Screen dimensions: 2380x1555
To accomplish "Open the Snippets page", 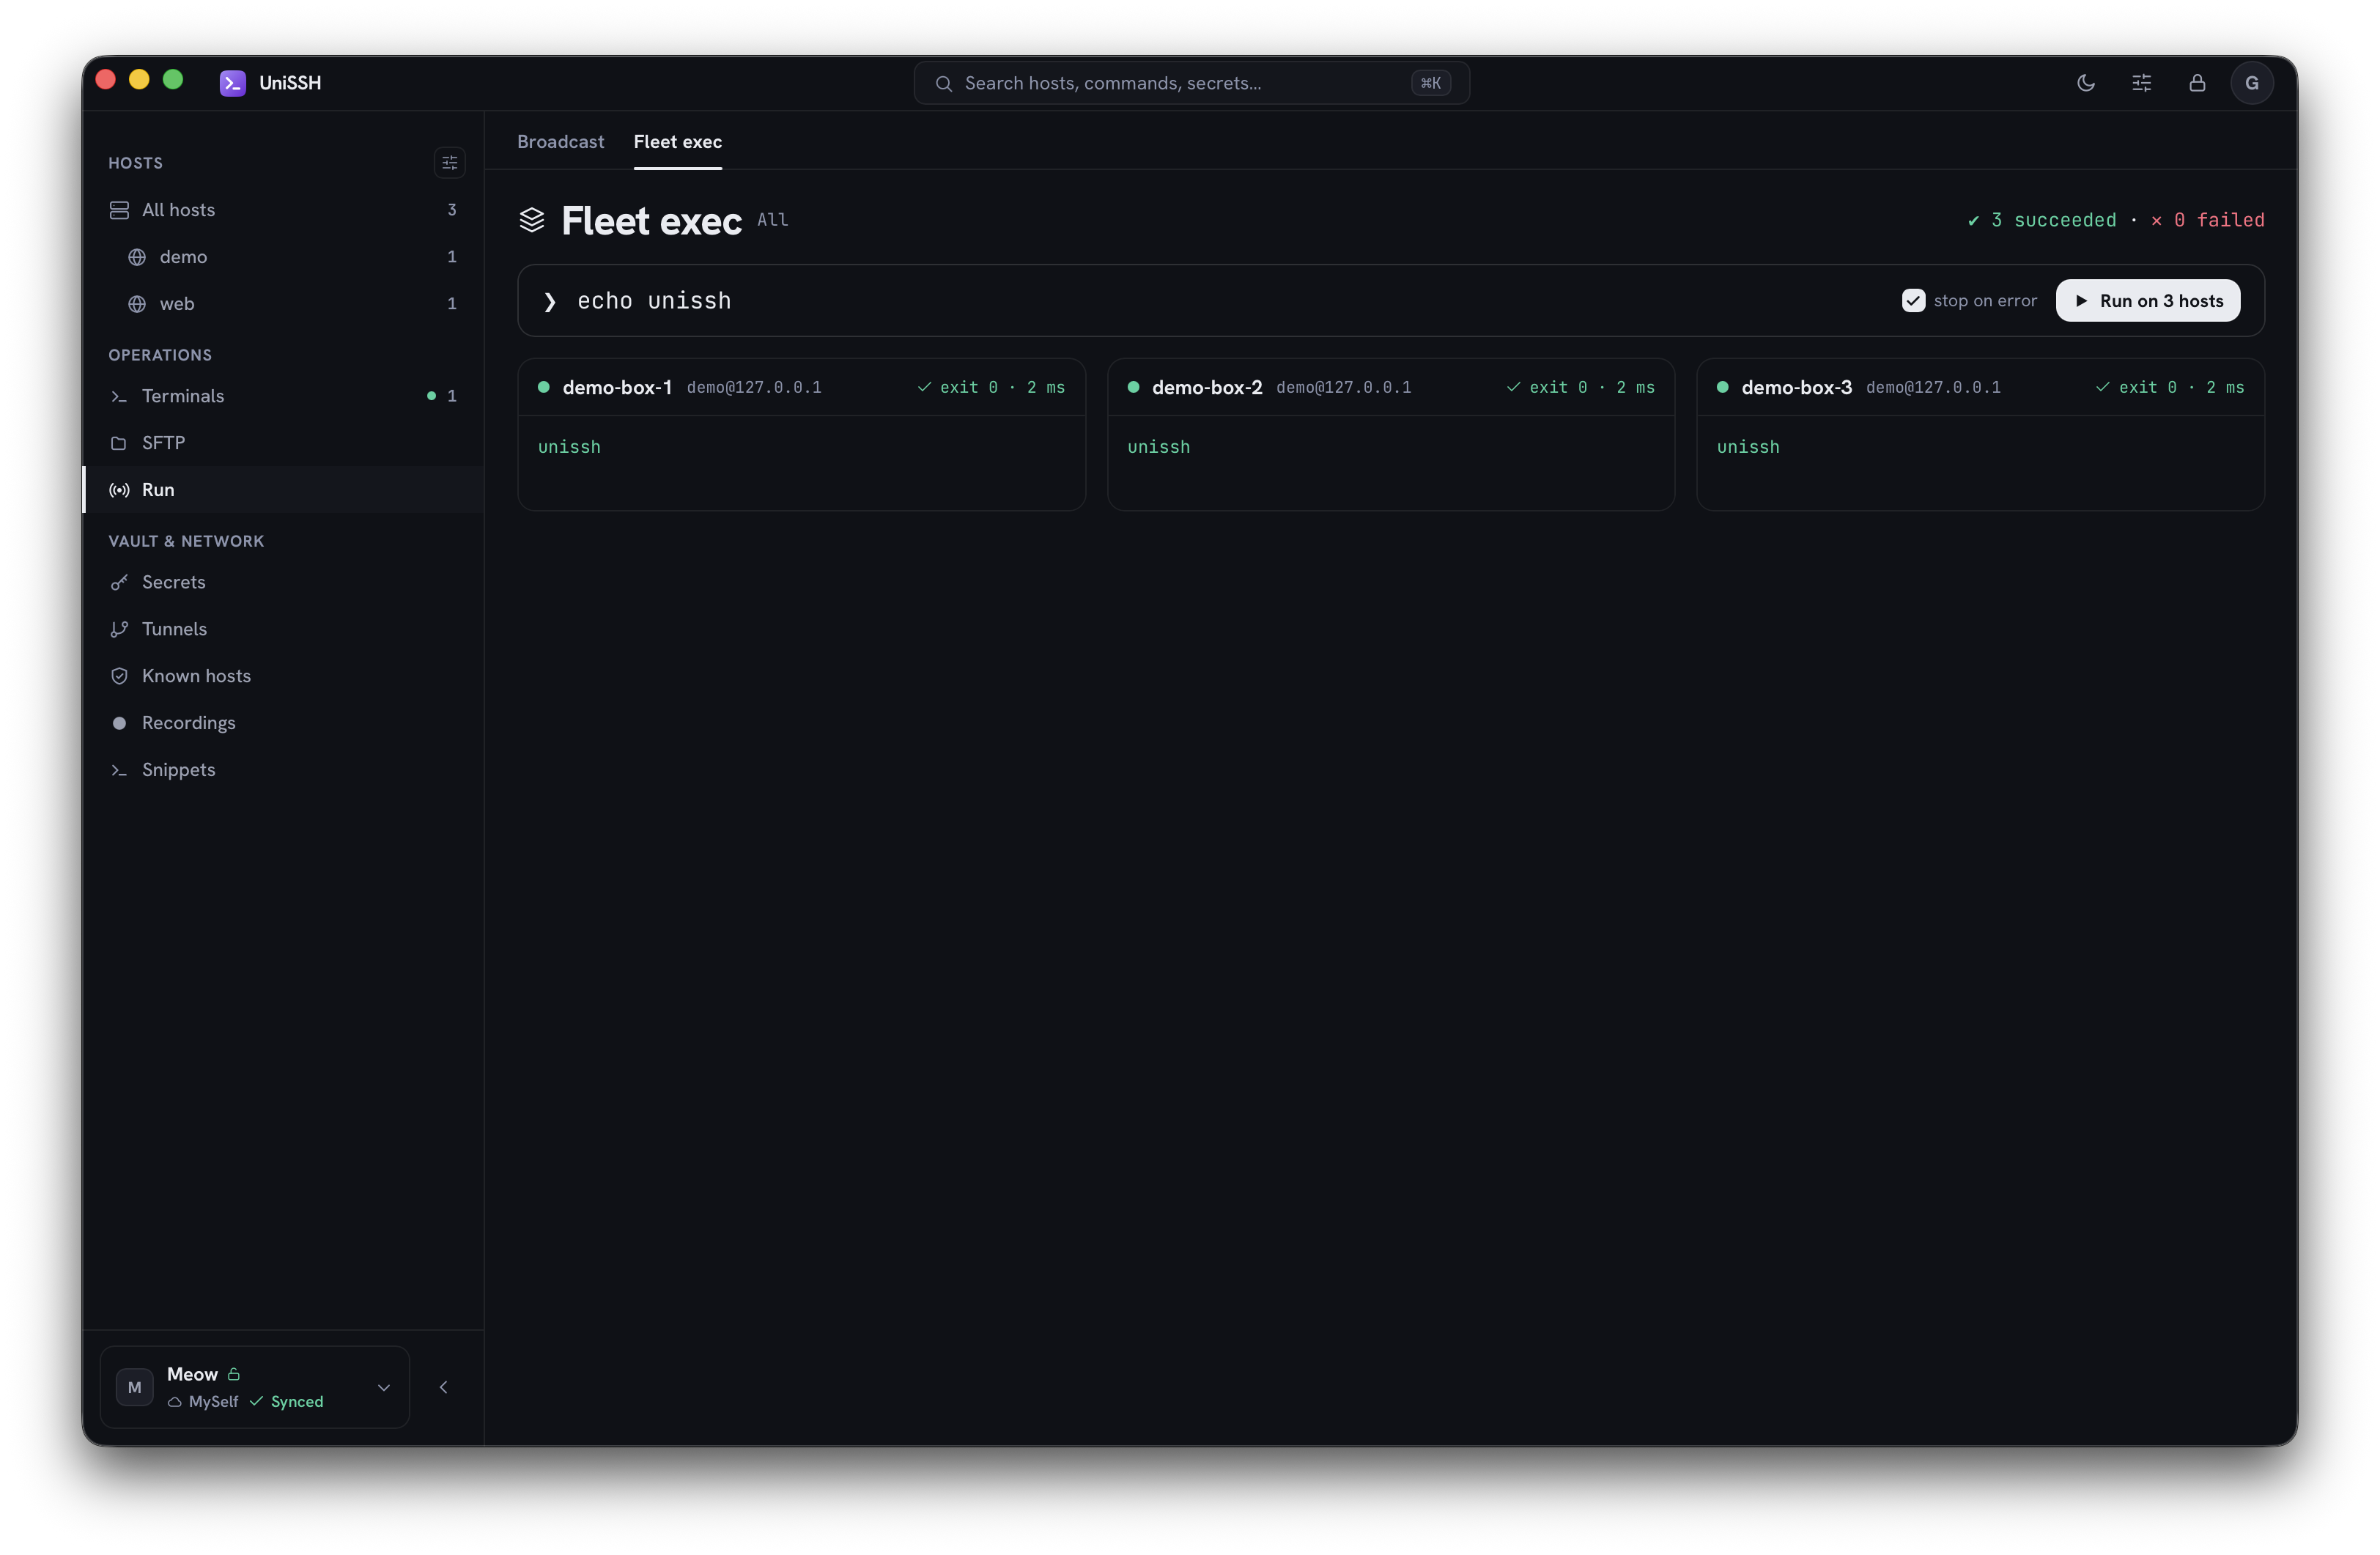I will (283, 770).
